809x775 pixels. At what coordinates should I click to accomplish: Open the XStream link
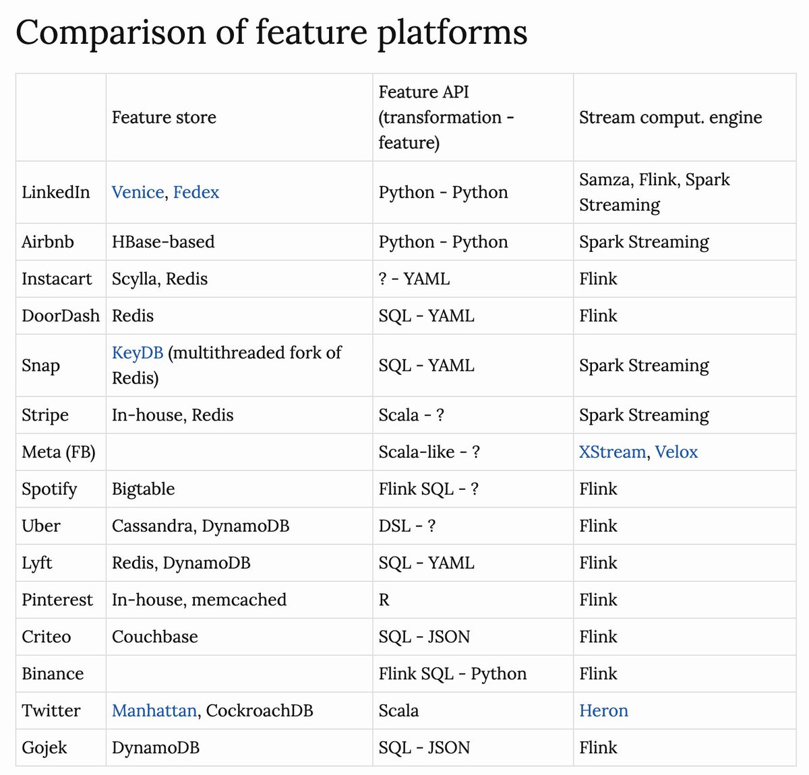click(612, 452)
